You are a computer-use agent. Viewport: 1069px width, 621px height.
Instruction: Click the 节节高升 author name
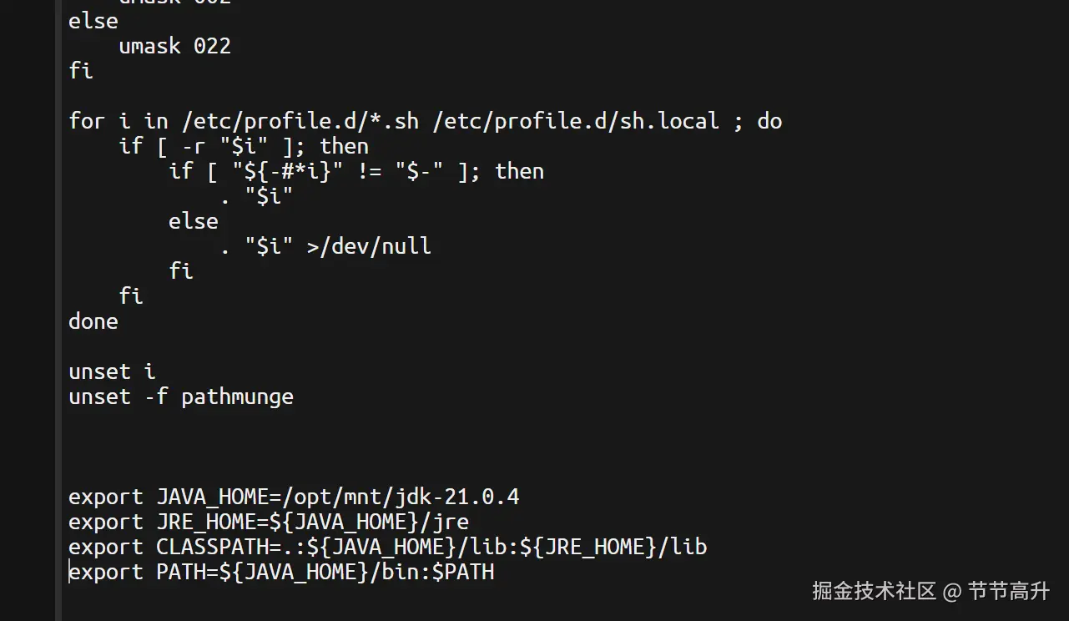click(1008, 592)
